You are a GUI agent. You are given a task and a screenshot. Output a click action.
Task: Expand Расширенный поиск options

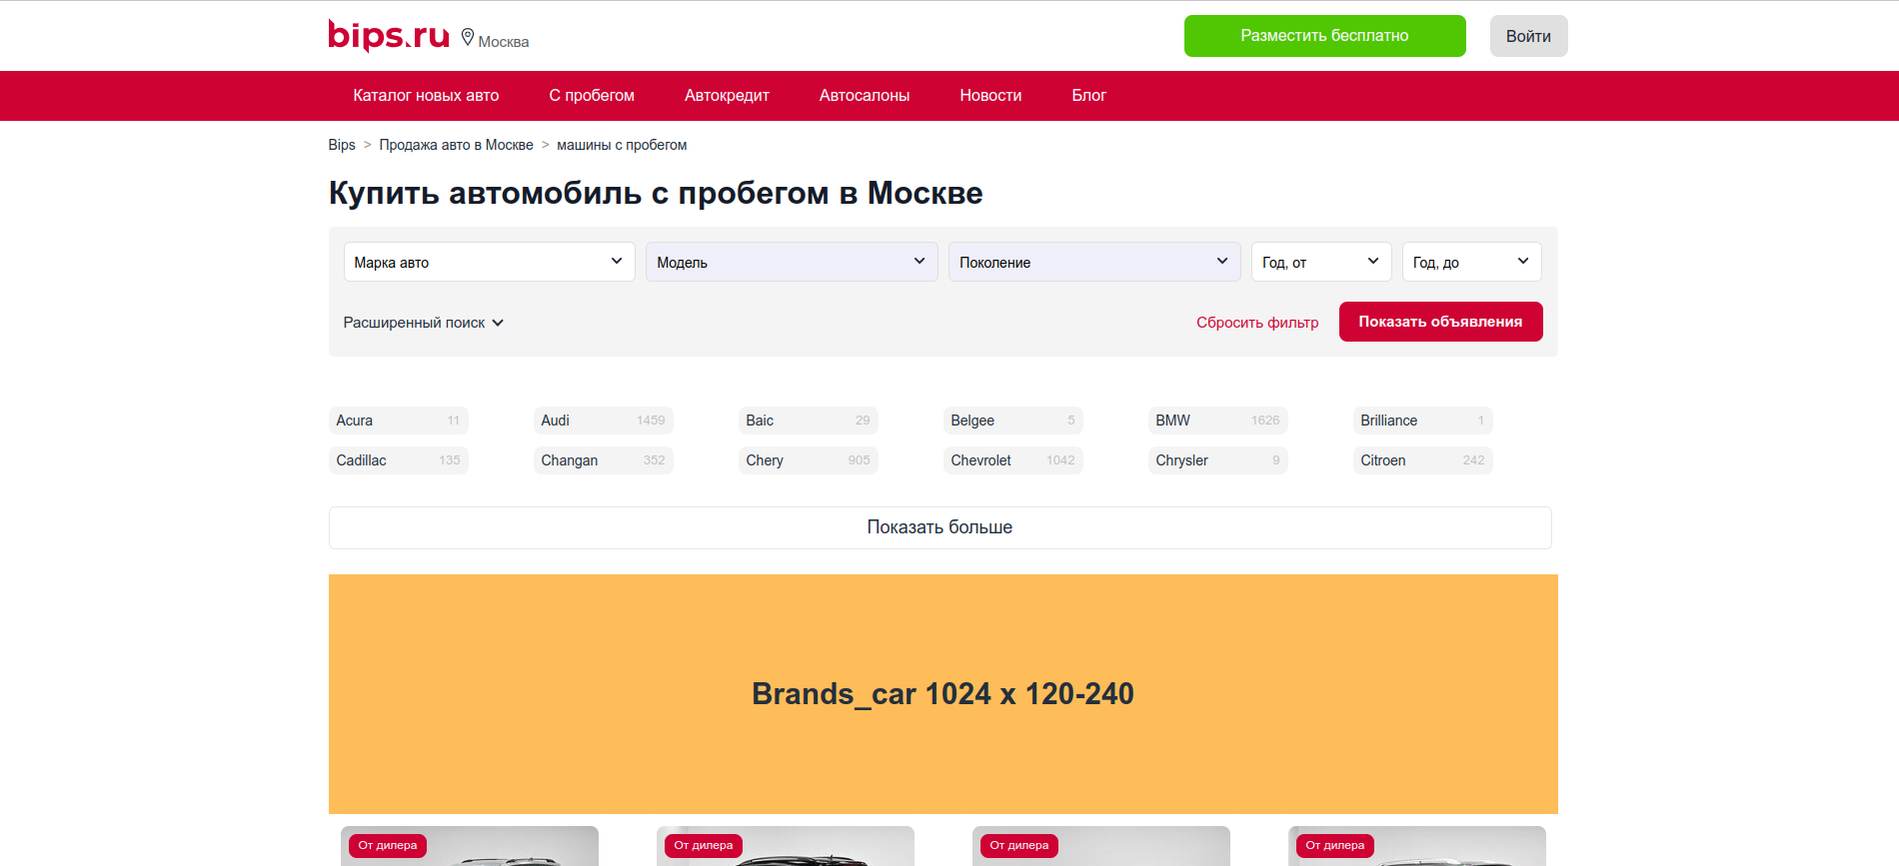[423, 323]
